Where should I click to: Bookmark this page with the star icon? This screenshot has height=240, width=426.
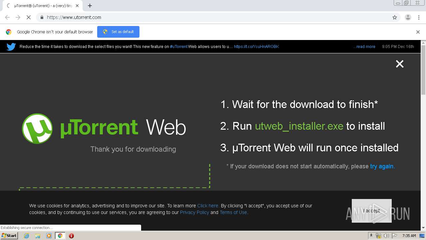pyautogui.click(x=395, y=17)
